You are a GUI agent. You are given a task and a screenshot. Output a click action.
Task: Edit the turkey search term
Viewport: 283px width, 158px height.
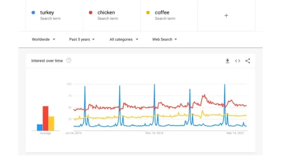47,13
